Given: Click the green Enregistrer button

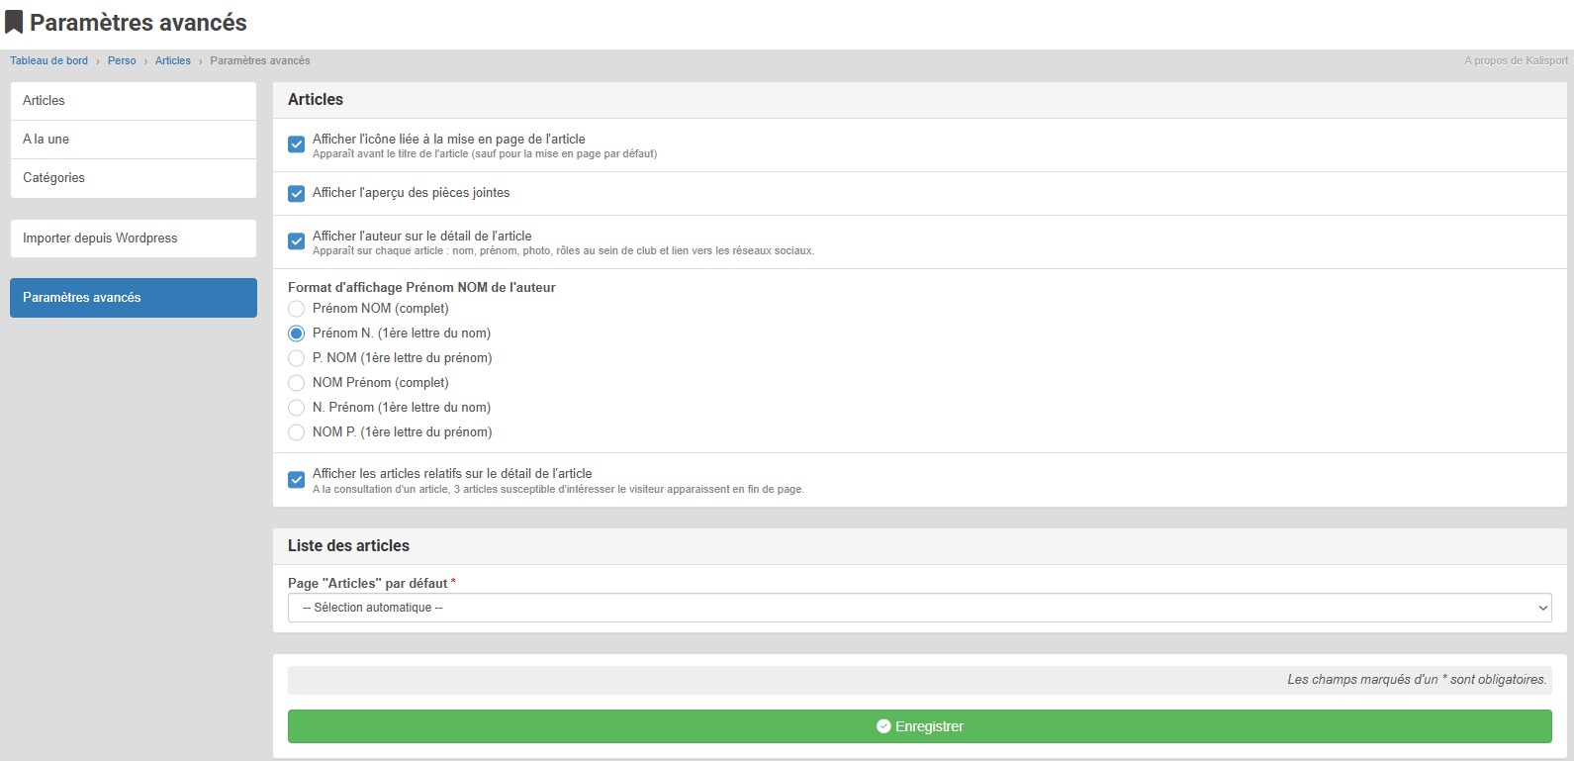Looking at the screenshot, I should click(919, 726).
